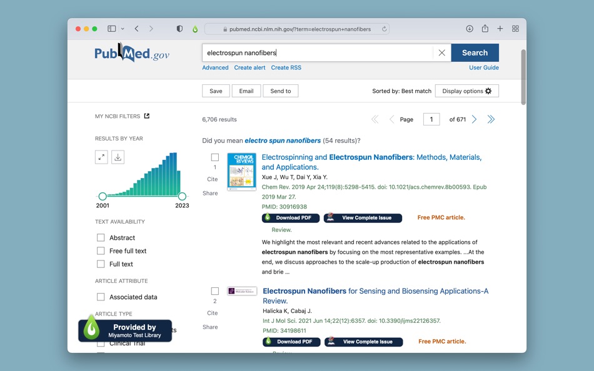Select checkbox for result 2
This screenshot has height=371, width=594.
pos(215,291)
